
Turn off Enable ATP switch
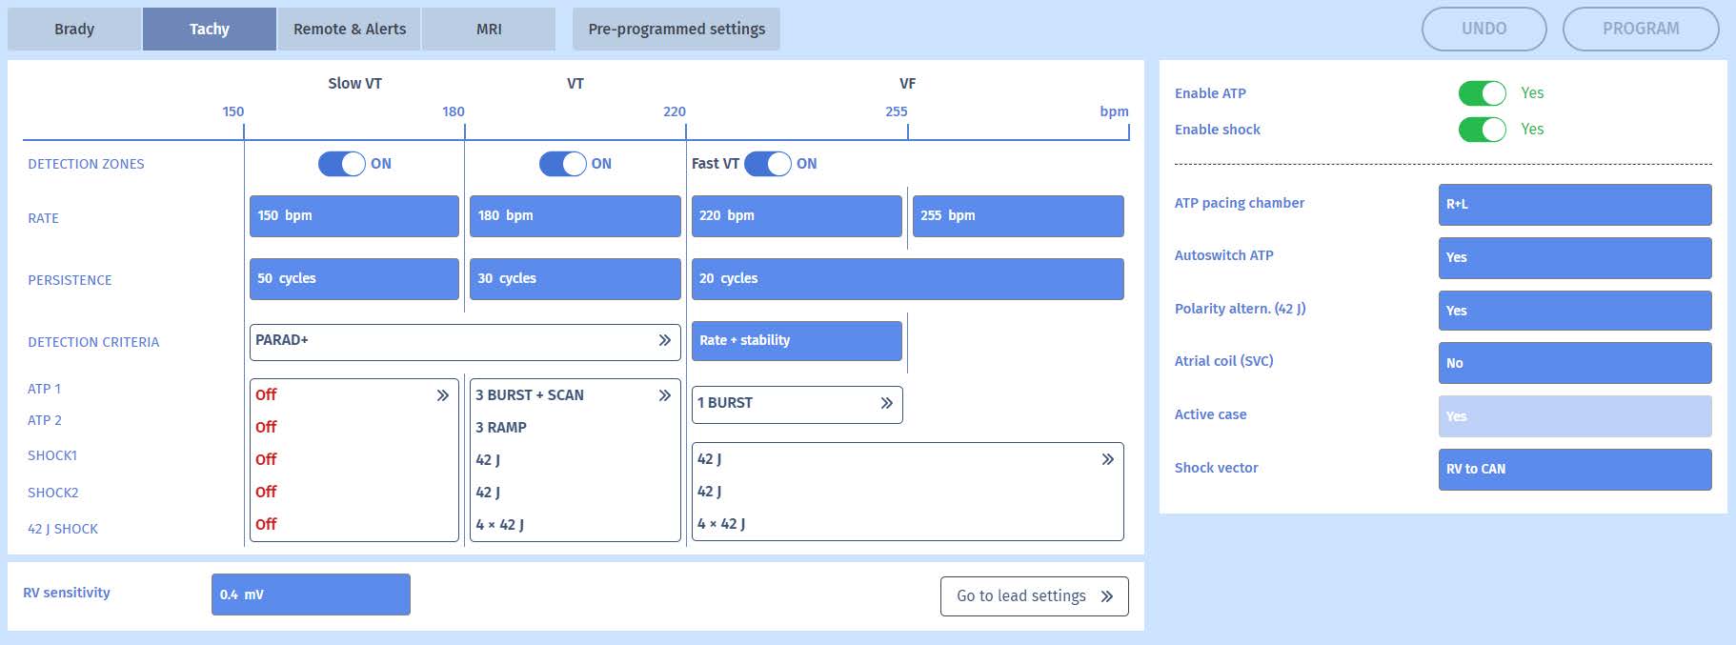tap(1482, 93)
